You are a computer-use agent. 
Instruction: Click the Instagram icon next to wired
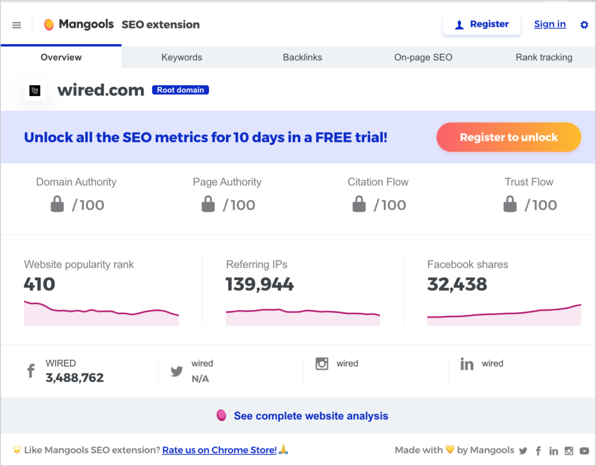click(x=322, y=363)
